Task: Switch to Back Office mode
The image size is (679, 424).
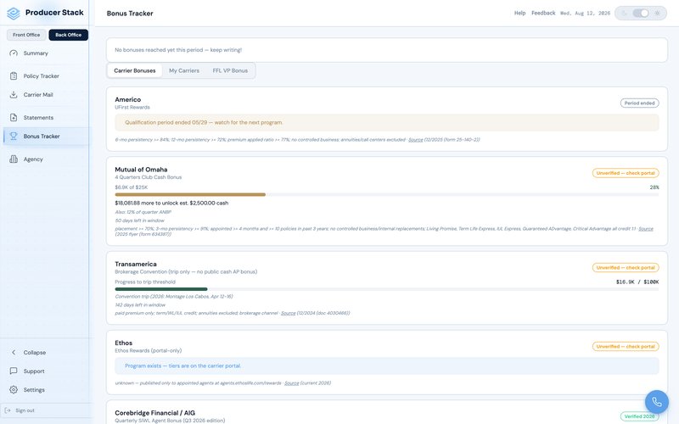Action: 69,35
